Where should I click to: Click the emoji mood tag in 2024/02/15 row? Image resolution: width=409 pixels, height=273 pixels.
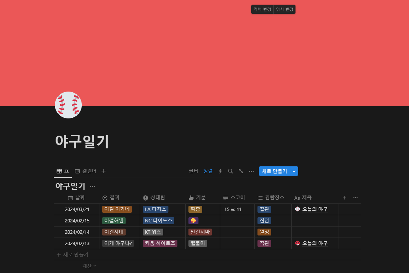193,220
